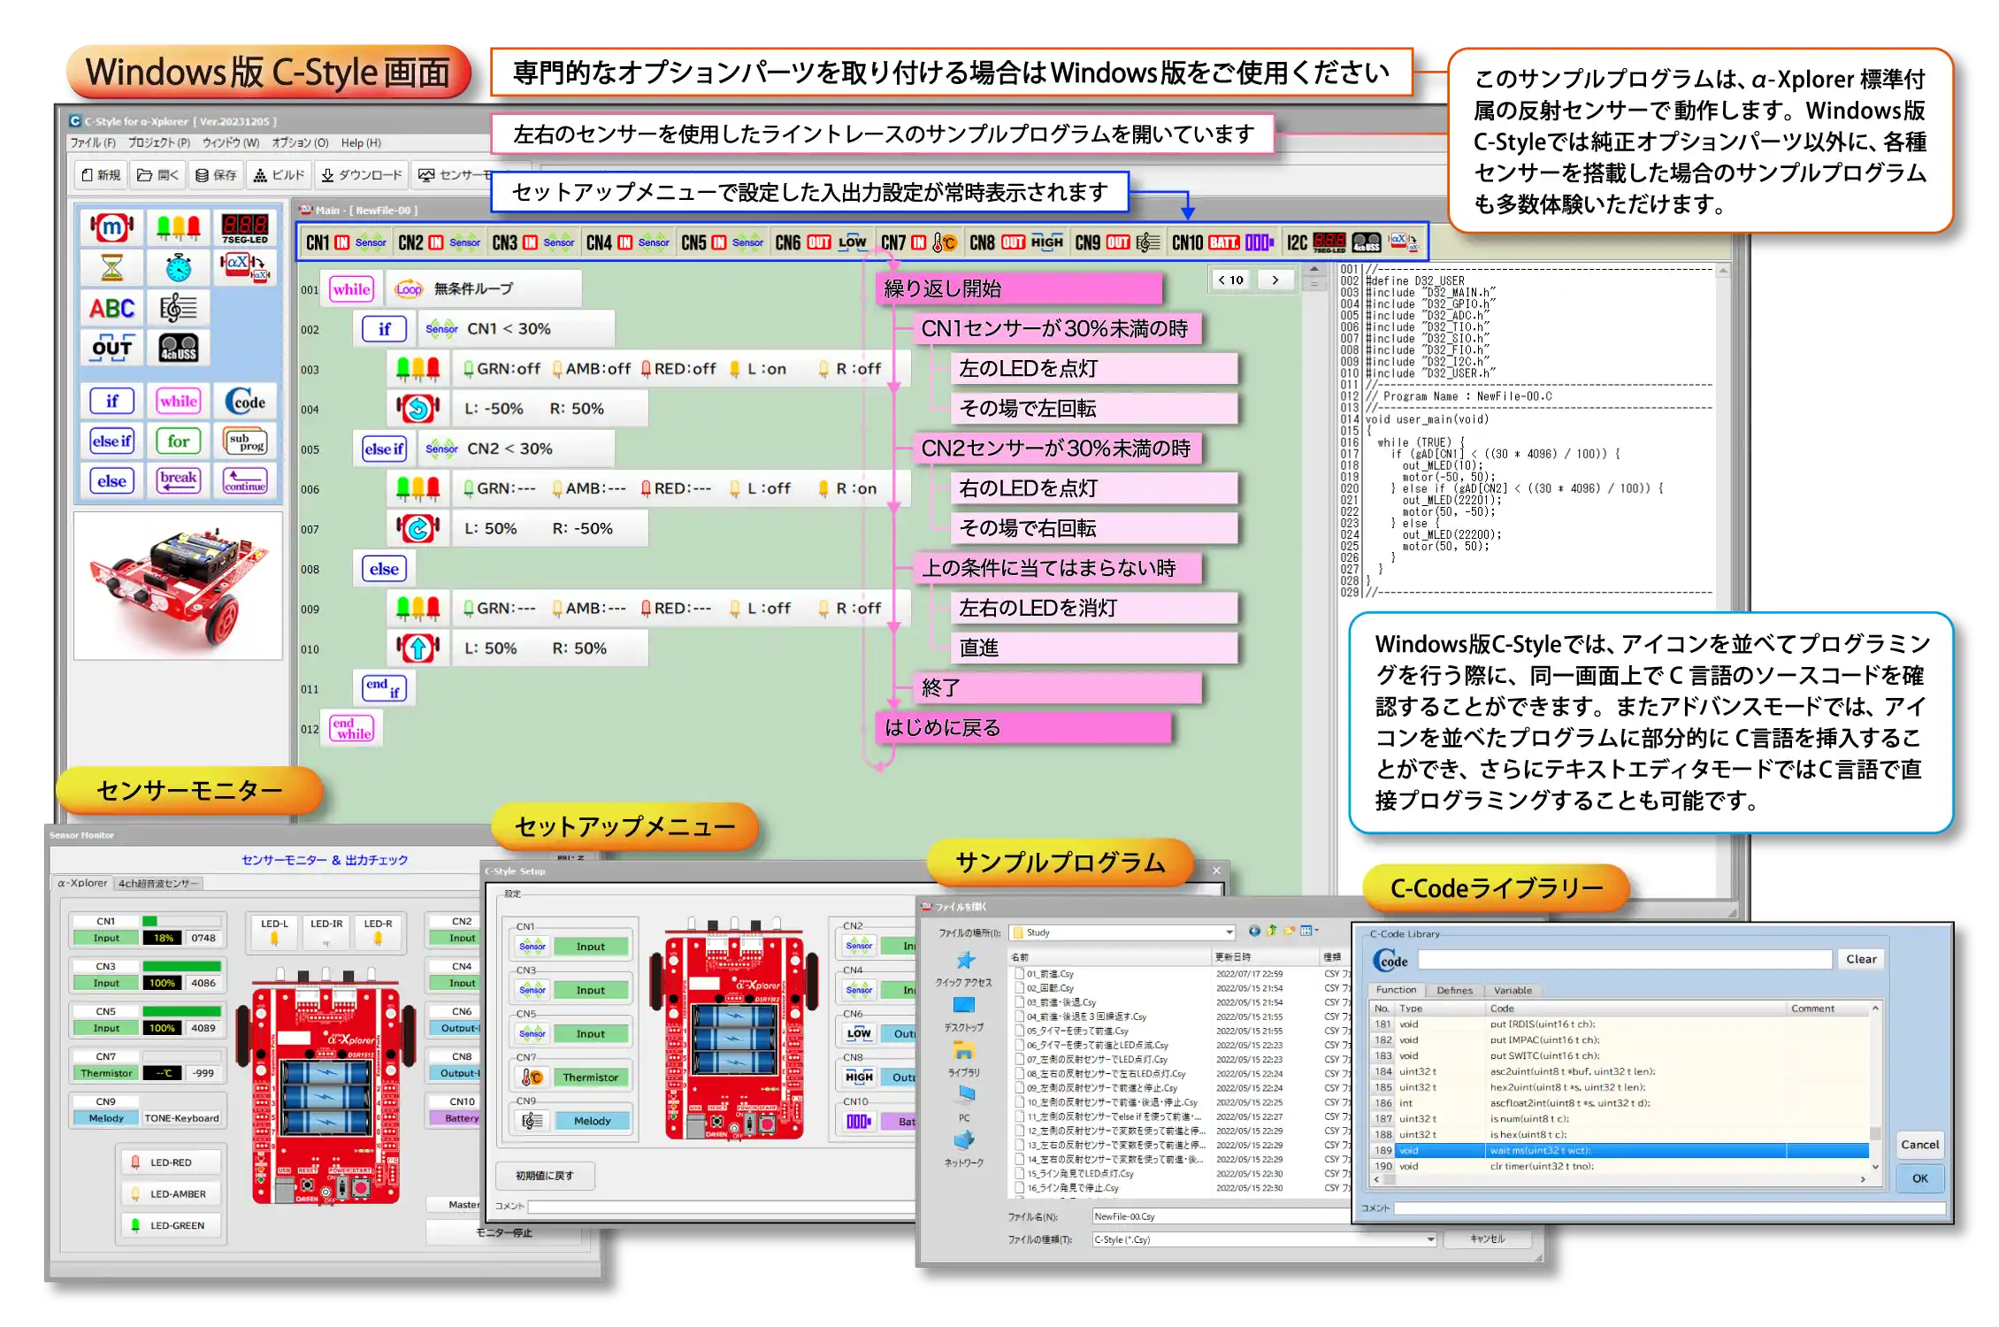The width and height of the screenshot is (1999, 1327).
Task: Select the motor block icon in the palette
Action: (111, 227)
